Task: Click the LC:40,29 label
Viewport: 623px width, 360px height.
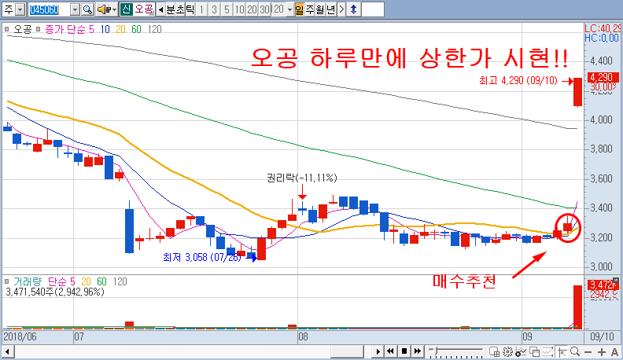Action: pos(603,28)
